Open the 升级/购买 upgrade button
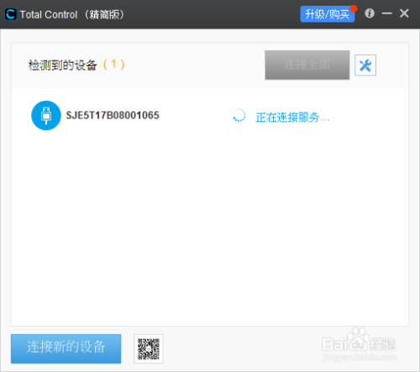The width and height of the screenshot is (420, 372). point(328,14)
